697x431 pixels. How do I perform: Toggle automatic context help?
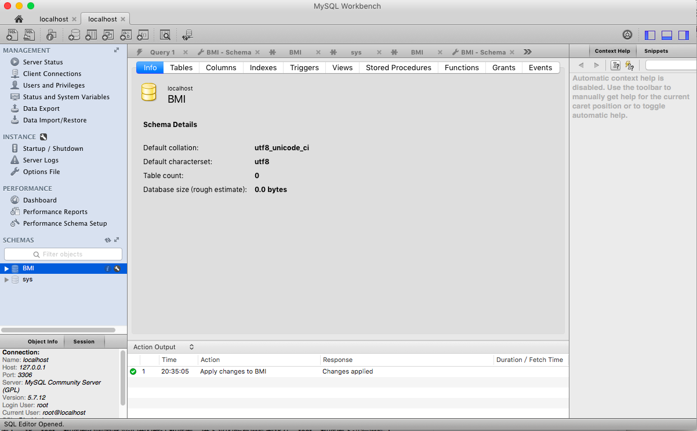tap(630, 66)
